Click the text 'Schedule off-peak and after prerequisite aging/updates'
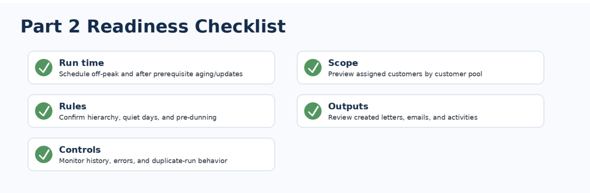The width and height of the screenshot is (590, 193). coord(151,74)
